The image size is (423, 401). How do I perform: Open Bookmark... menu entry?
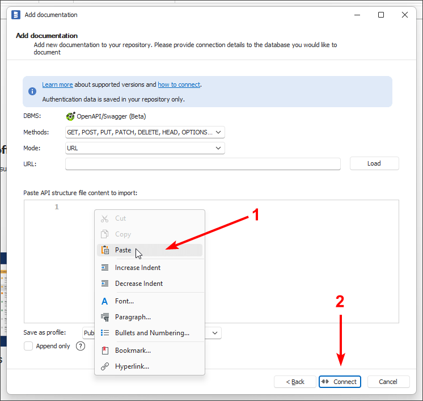point(150,351)
